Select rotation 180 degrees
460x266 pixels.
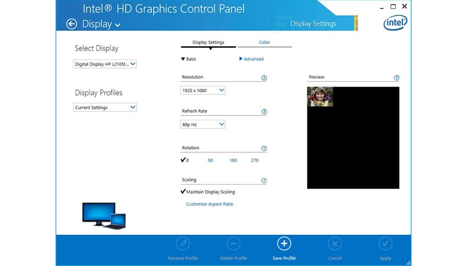(x=233, y=160)
